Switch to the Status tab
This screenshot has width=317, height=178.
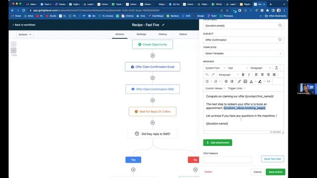183,34
